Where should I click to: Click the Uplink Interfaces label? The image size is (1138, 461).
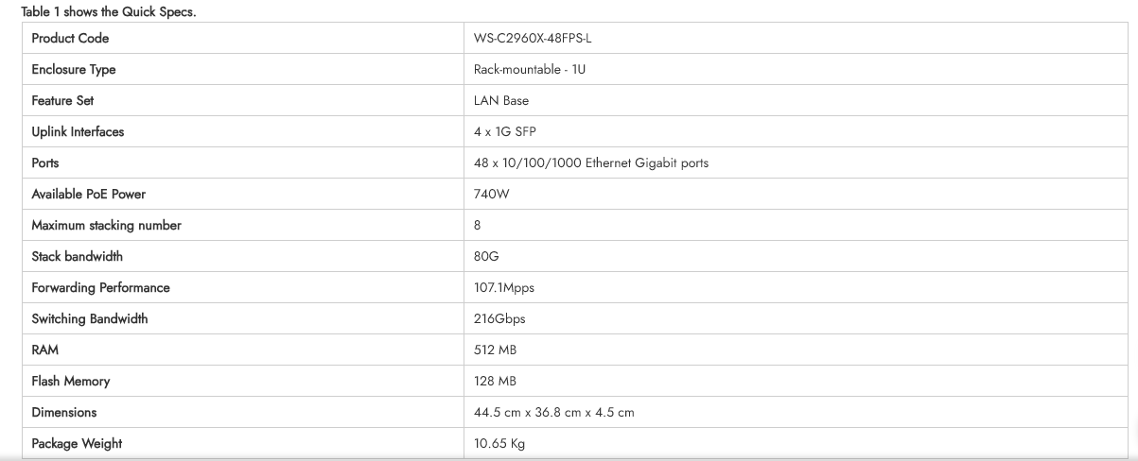(x=78, y=132)
